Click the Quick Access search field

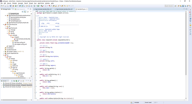click(169, 6)
